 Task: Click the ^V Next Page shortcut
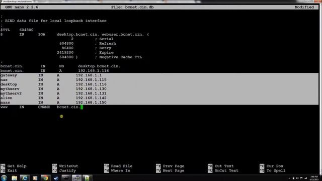[170, 170]
